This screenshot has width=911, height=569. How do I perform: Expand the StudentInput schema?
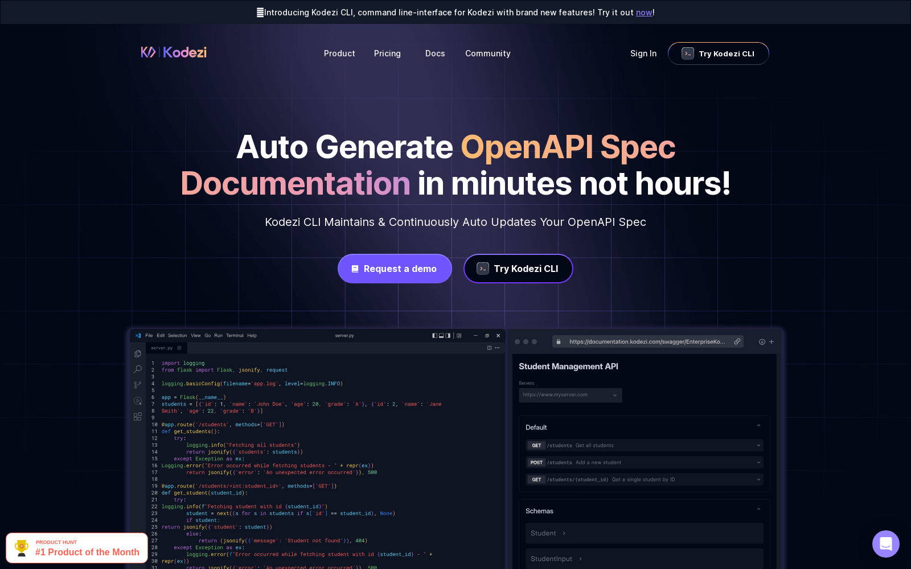645,559
